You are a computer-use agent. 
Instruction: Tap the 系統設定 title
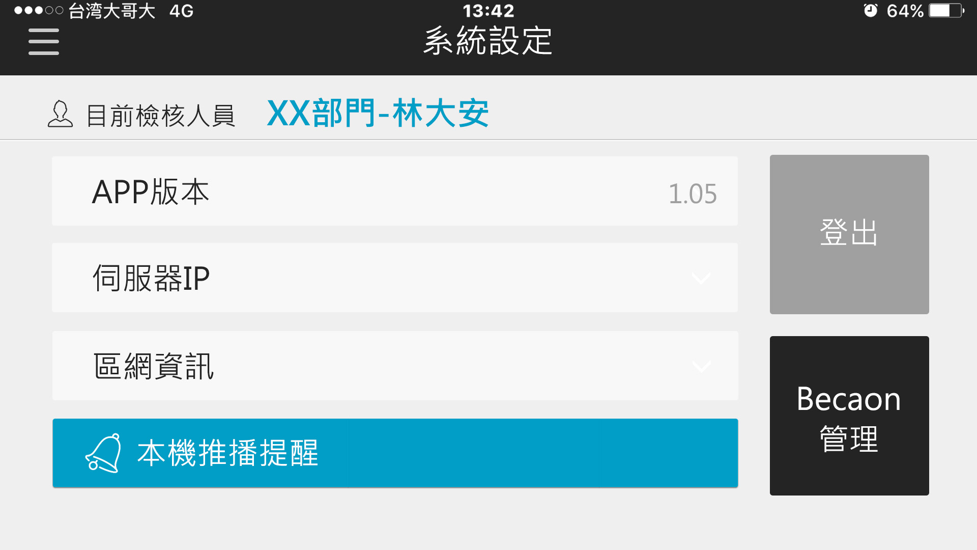488,41
